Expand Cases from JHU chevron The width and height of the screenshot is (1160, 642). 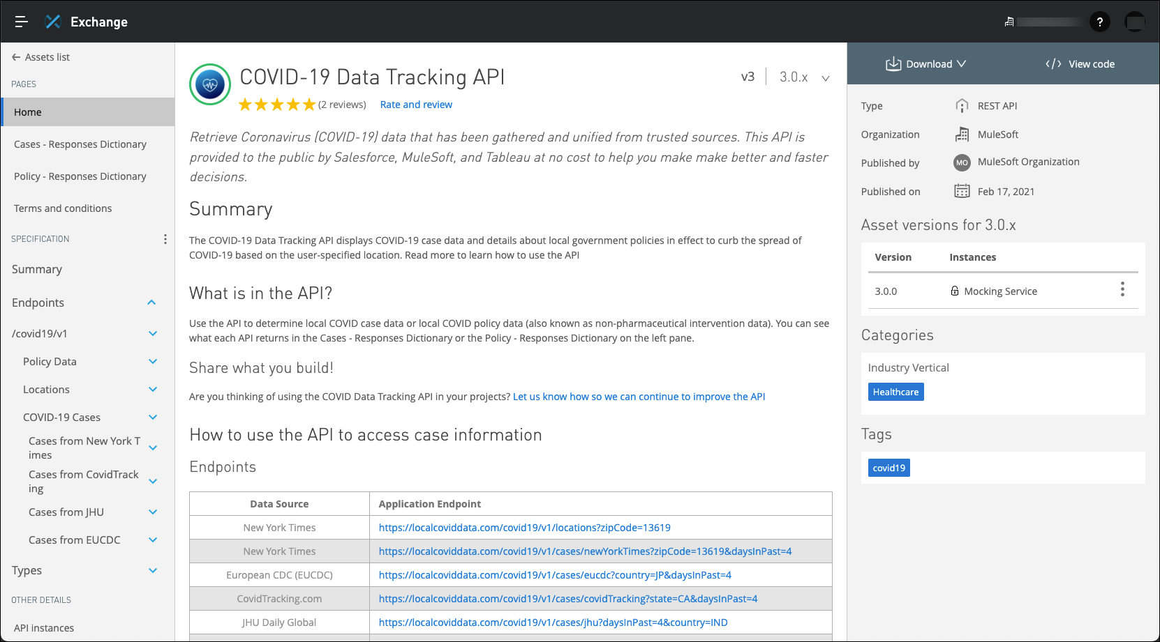[153, 512]
